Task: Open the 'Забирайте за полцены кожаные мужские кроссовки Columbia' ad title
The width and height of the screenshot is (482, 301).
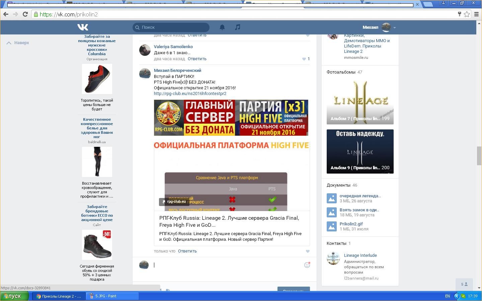Action: 97,45
